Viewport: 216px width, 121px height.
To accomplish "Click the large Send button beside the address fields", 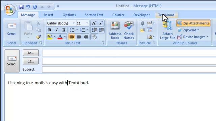I will pos(12,61).
